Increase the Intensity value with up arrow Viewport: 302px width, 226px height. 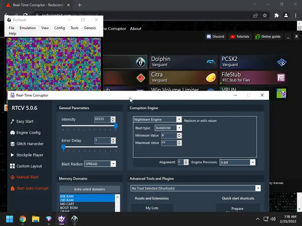(113, 118)
